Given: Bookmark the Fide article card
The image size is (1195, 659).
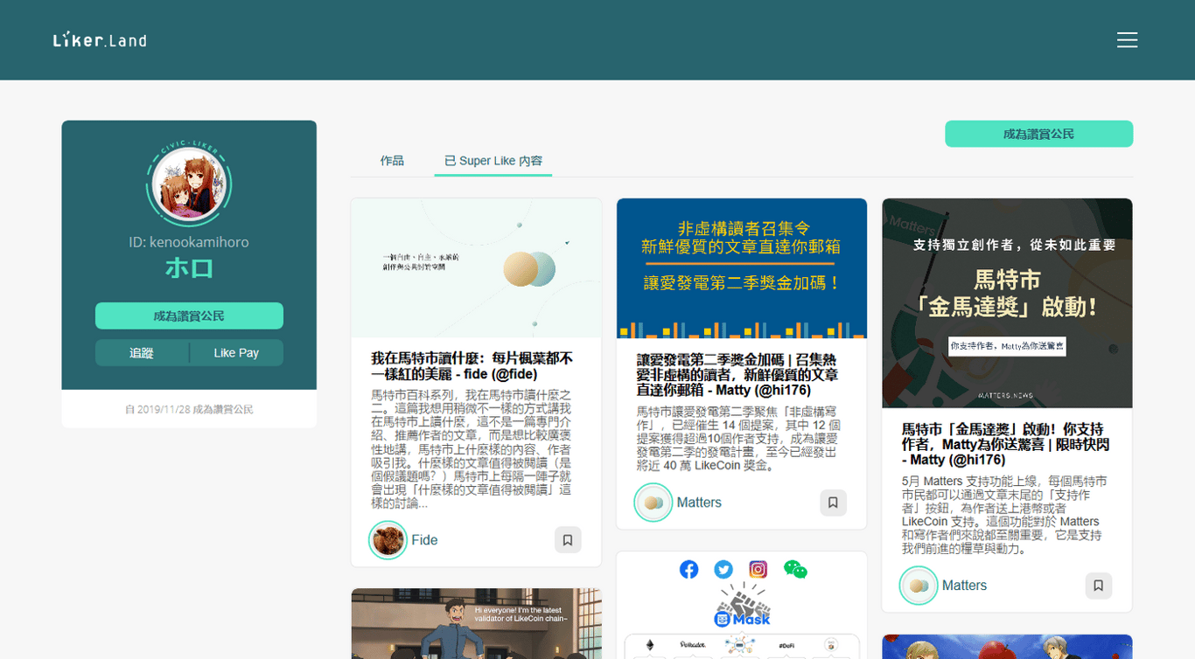Looking at the screenshot, I should (x=568, y=540).
